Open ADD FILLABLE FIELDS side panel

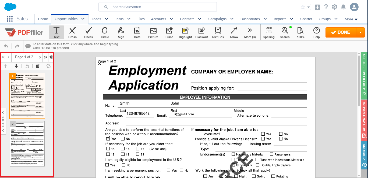click(x=364, y=75)
